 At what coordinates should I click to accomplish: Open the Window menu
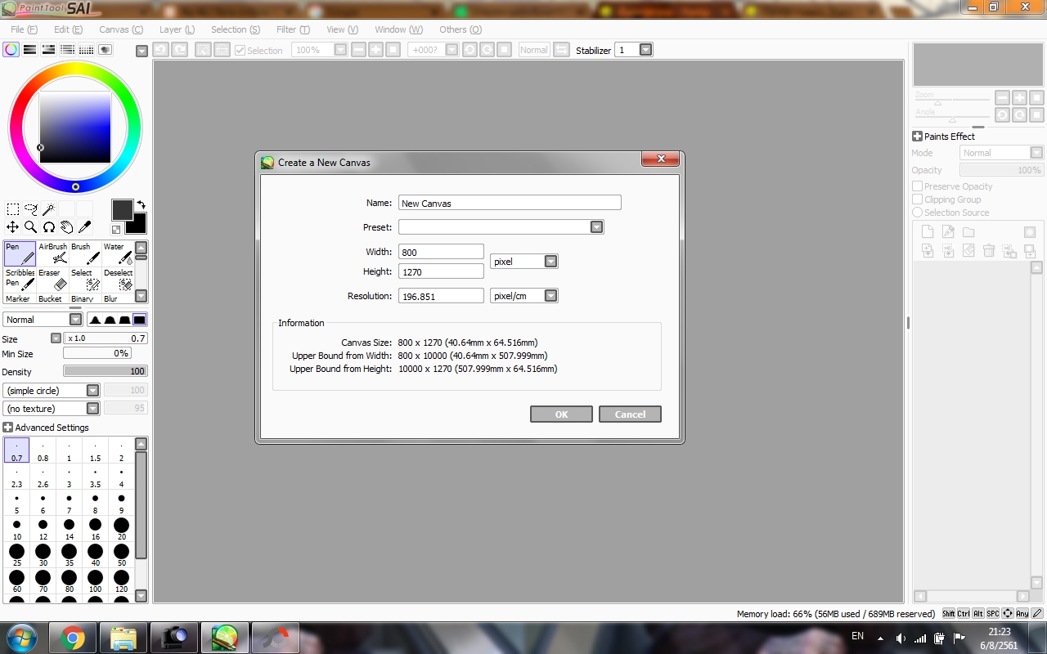click(x=398, y=29)
